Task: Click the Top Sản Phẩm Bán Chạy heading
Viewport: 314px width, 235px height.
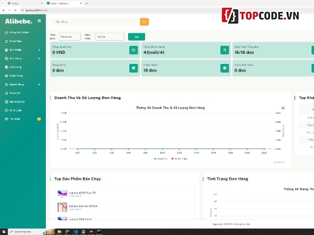Action: (77, 179)
